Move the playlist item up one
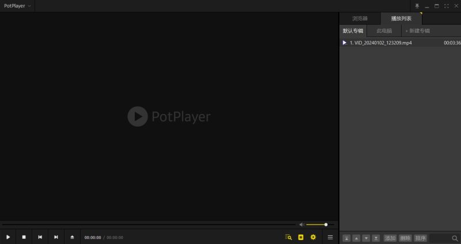Screen dimensions: 461x244 pos(356,238)
